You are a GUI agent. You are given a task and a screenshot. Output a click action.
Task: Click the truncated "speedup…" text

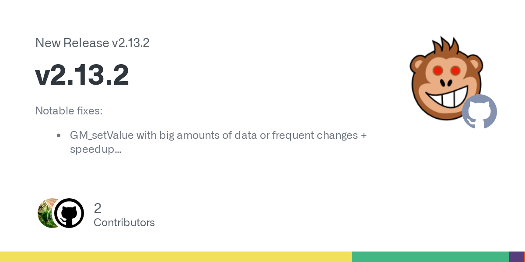(x=95, y=149)
